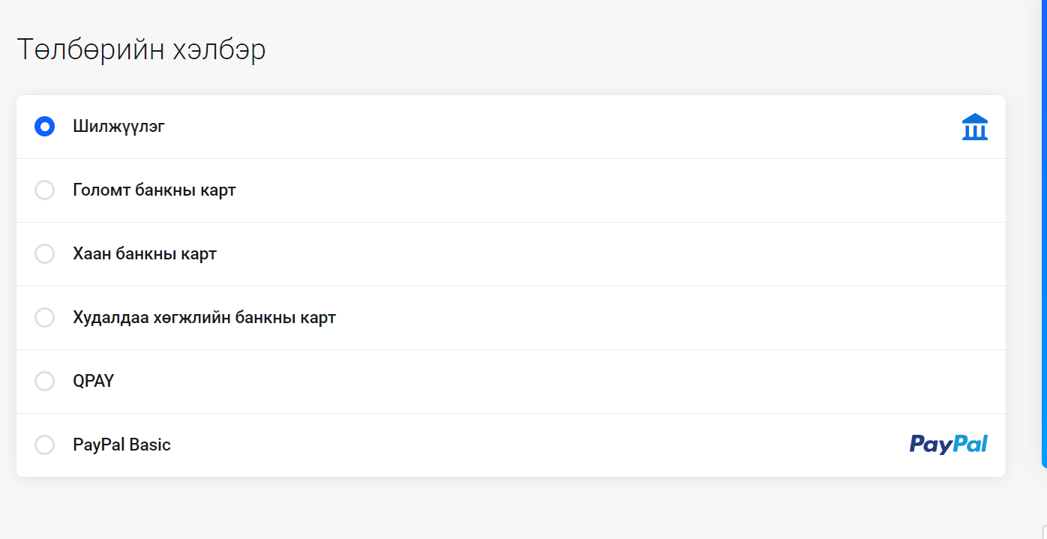The image size is (1047, 539).
Task: Click the word Basic in PayPal option
Action: click(150, 445)
